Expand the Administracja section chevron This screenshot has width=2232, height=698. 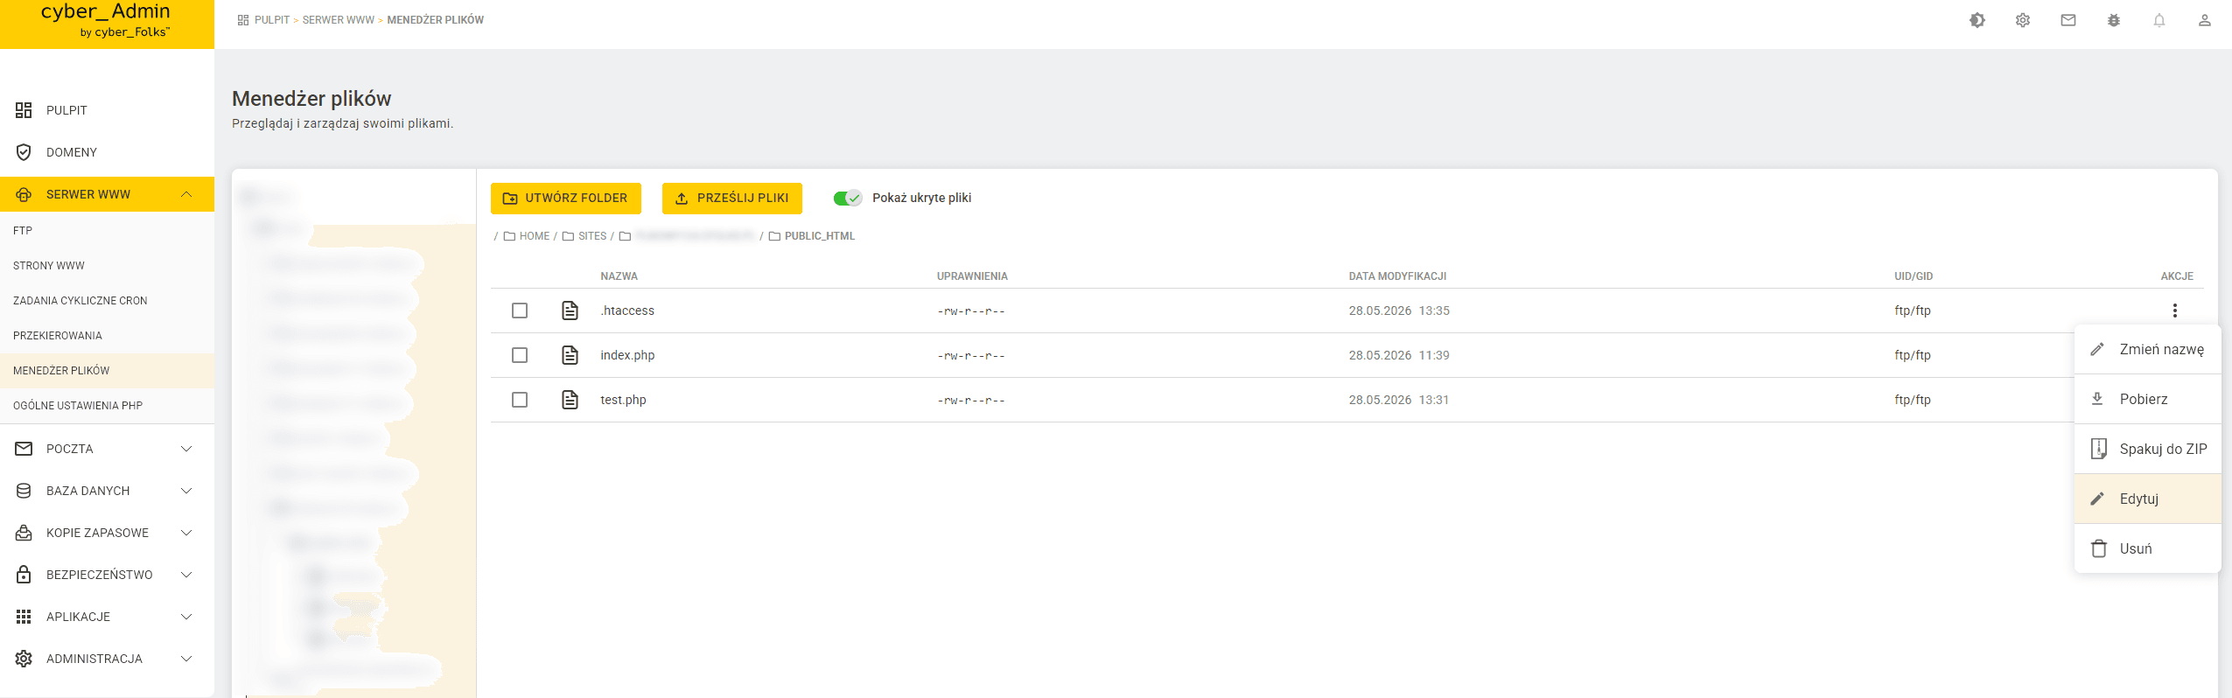pyautogui.click(x=186, y=659)
